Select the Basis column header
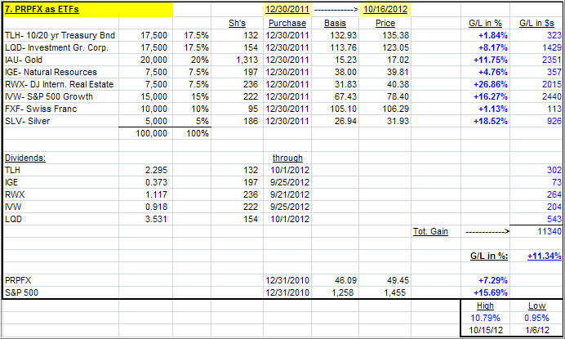Image resolution: width=565 pixels, height=339 pixels. click(335, 23)
